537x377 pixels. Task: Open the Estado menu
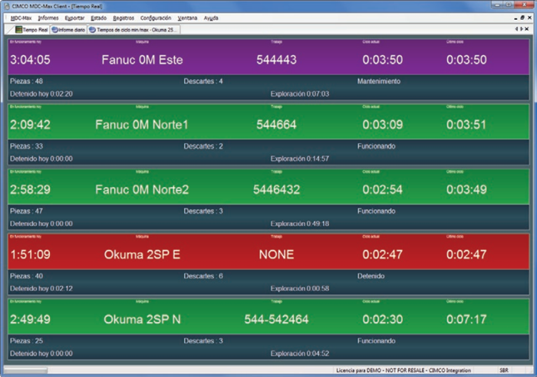99,18
